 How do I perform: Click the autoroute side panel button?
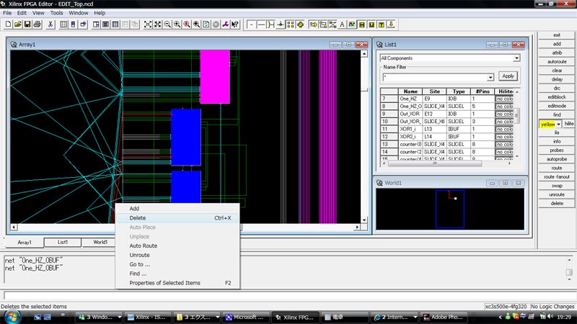pyautogui.click(x=556, y=62)
